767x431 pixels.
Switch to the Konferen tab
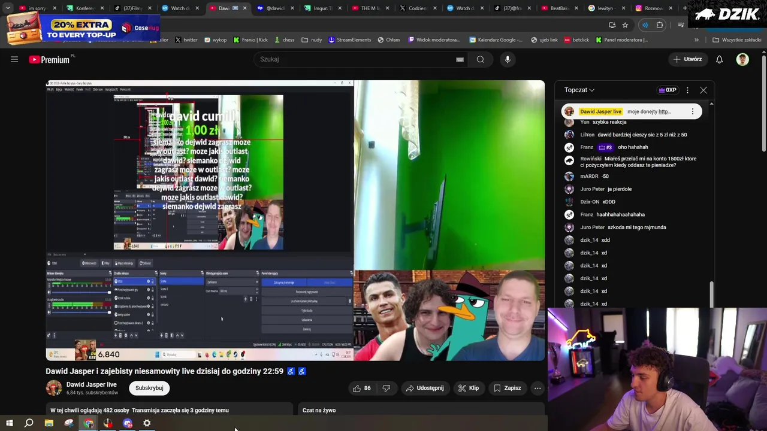(85, 8)
